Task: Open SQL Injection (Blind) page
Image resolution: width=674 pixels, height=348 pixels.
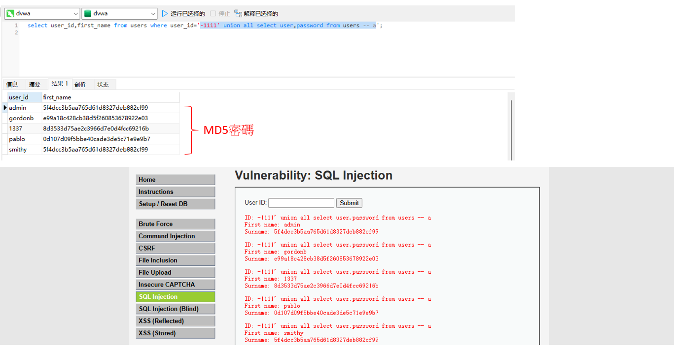Action: pos(176,309)
